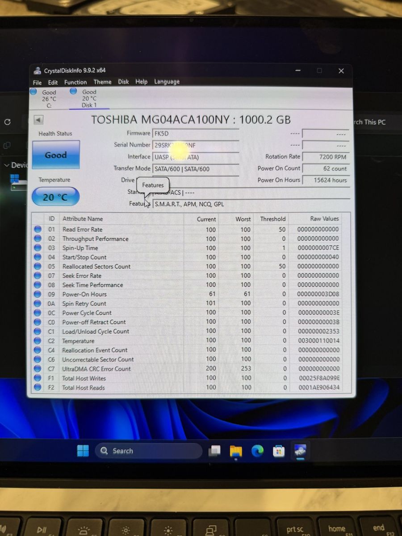Click status icon for Power-off Retract Count
The image size is (402, 536).
(x=38, y=322)
